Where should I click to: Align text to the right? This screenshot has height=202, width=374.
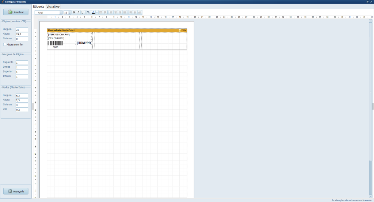[x=120, y=12]
